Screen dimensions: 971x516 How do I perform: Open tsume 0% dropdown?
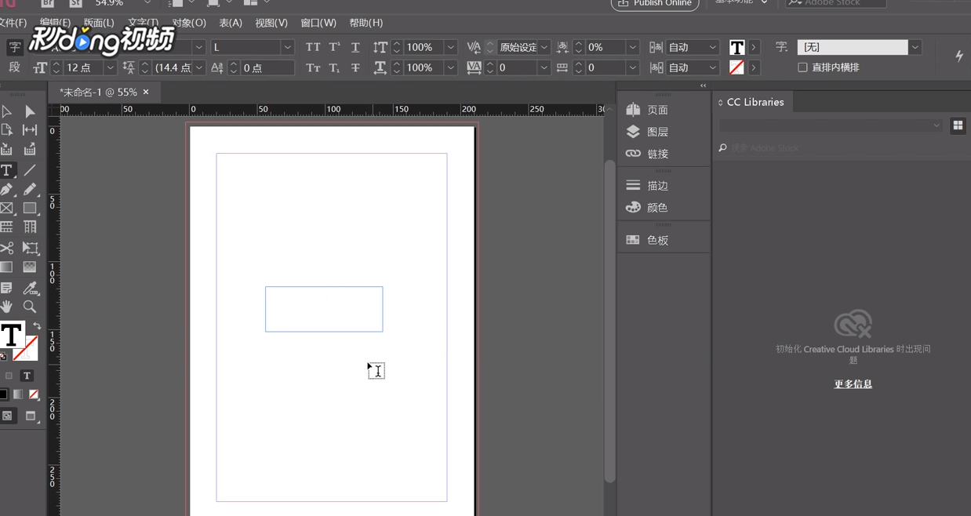coord(632,48)
